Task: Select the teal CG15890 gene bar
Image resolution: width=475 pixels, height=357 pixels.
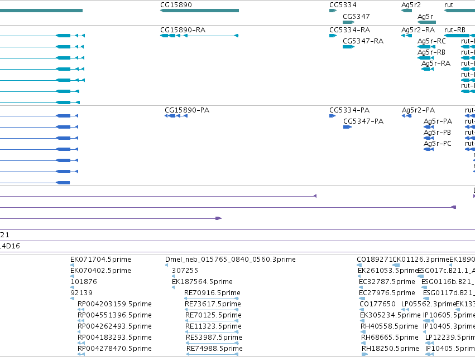Action: tap(200, 11)
